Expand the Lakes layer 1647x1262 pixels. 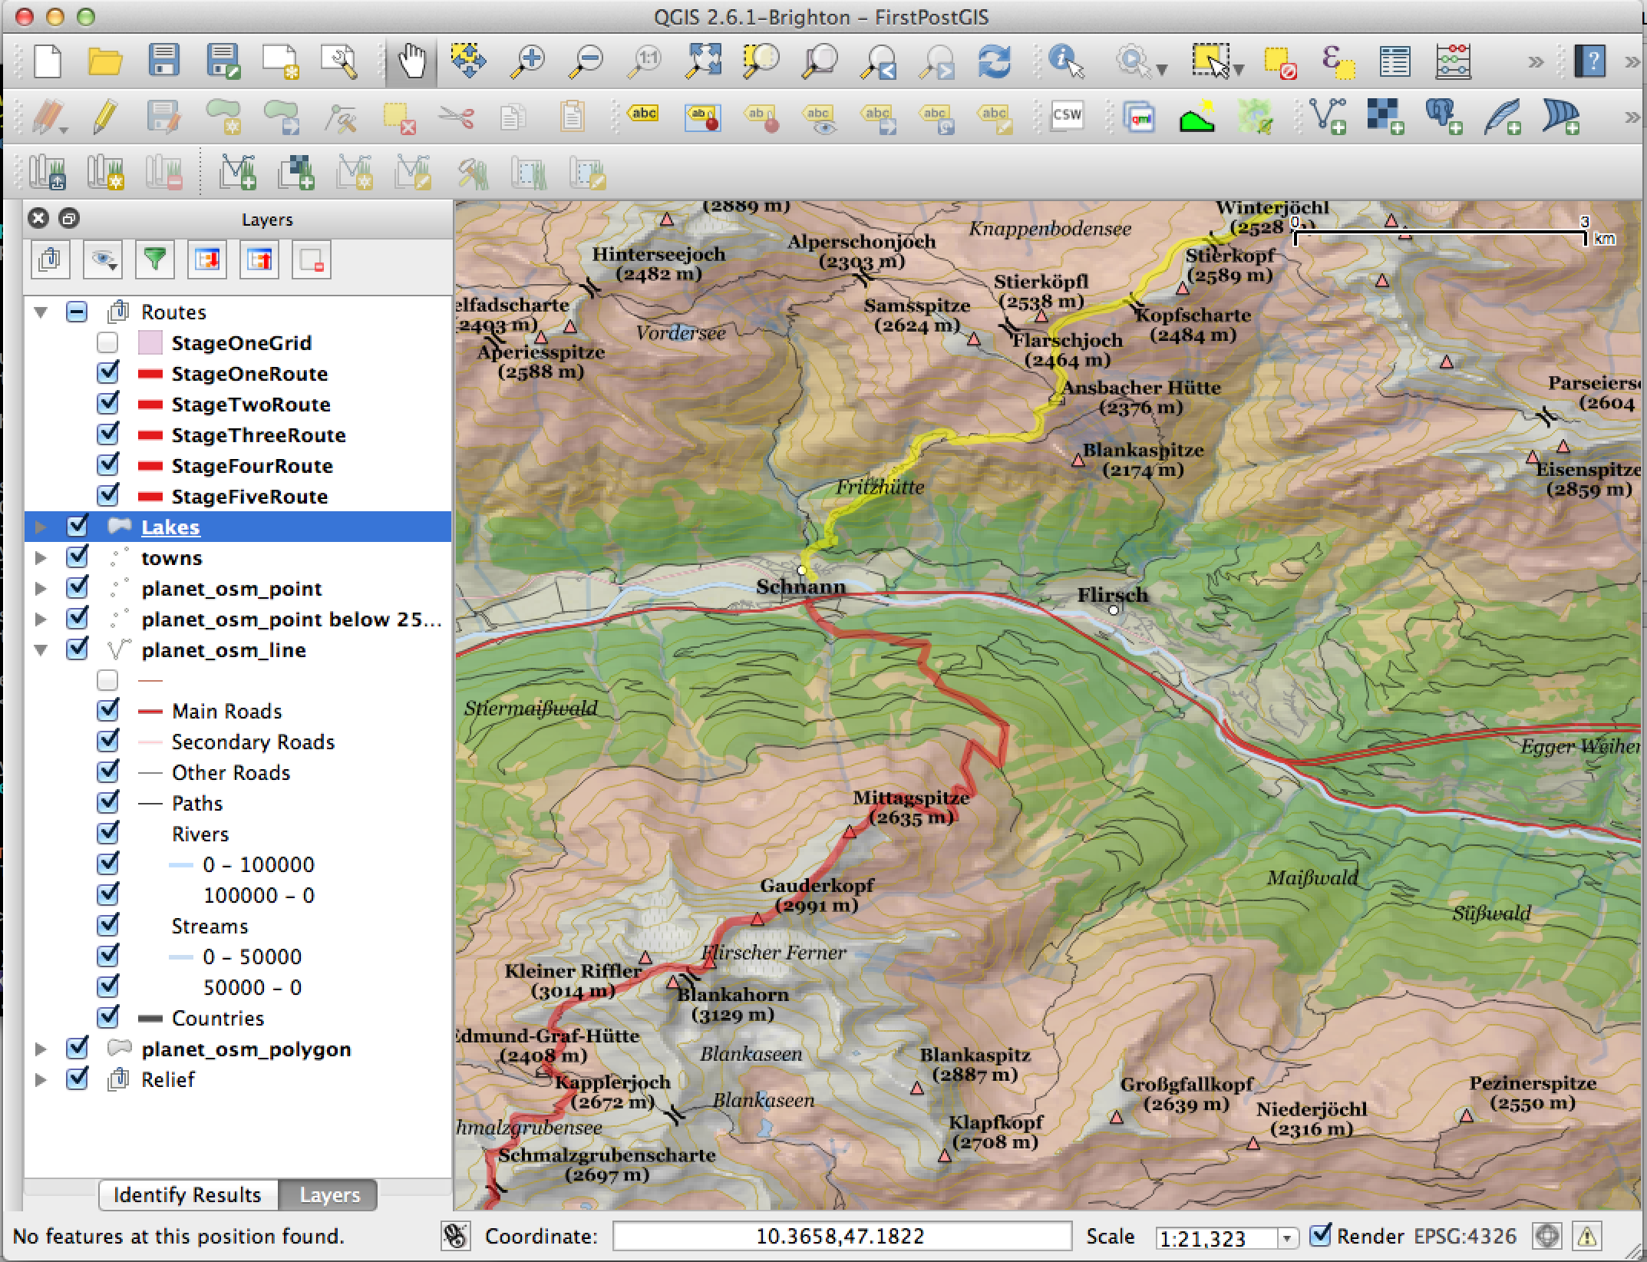tap(41, 527)
